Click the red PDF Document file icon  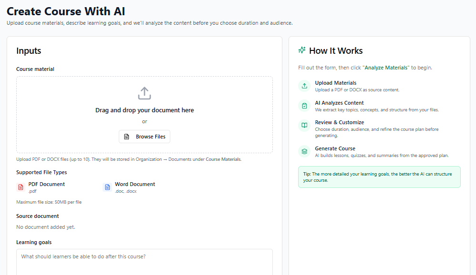point(21,187)
